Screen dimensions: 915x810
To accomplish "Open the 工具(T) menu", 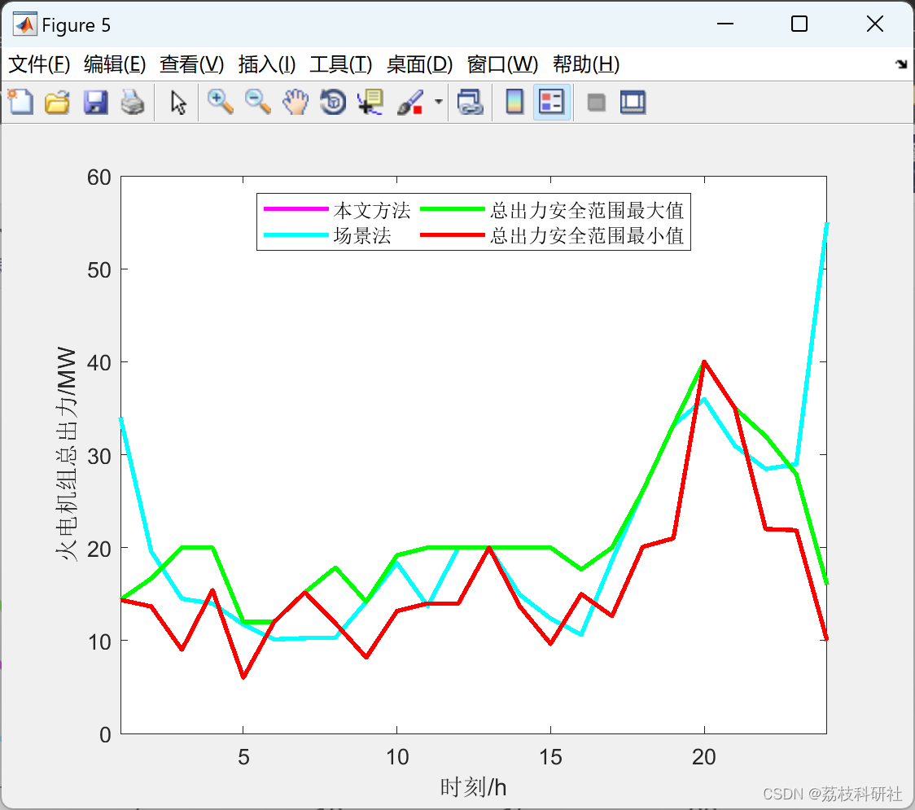I will pyautogui.click(x=340, y=64).
